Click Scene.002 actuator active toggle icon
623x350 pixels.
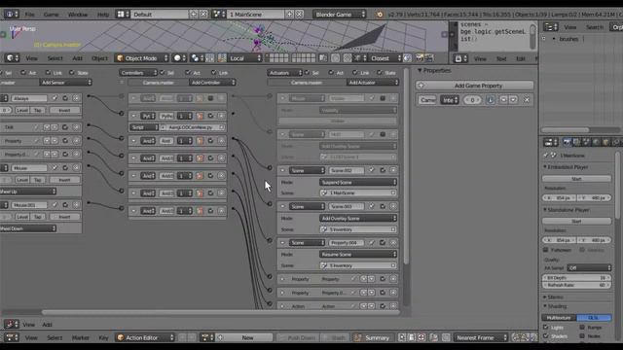383,170
